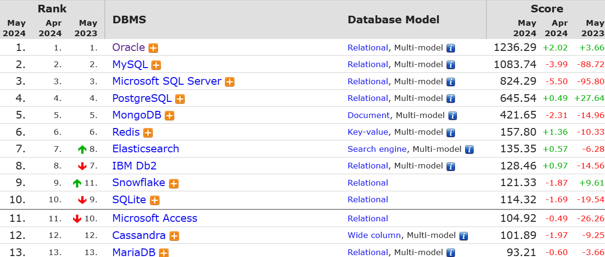The height and width of the screenshot is (257, 605).
Task: Click the multi-model info icon in PostgreSQL row
Action: click(451, 99)
